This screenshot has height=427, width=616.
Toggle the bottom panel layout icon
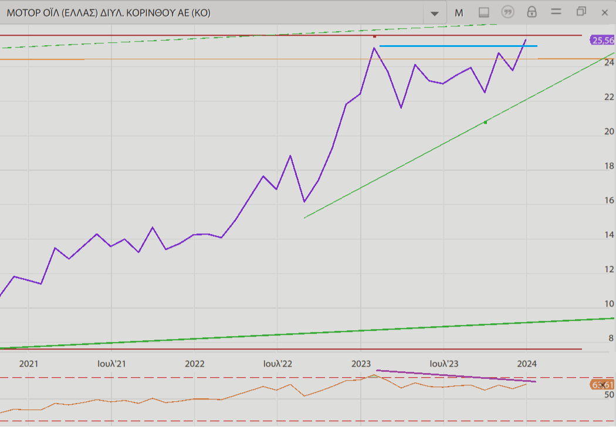pyautogui.click(x=483, y=12)
